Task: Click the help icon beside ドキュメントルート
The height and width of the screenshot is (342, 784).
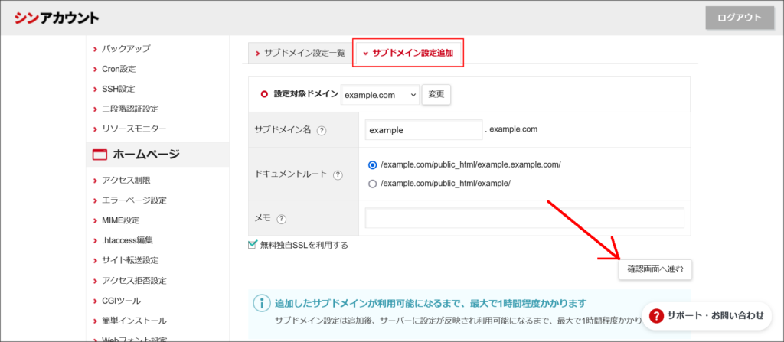Action: coord(338,174)
